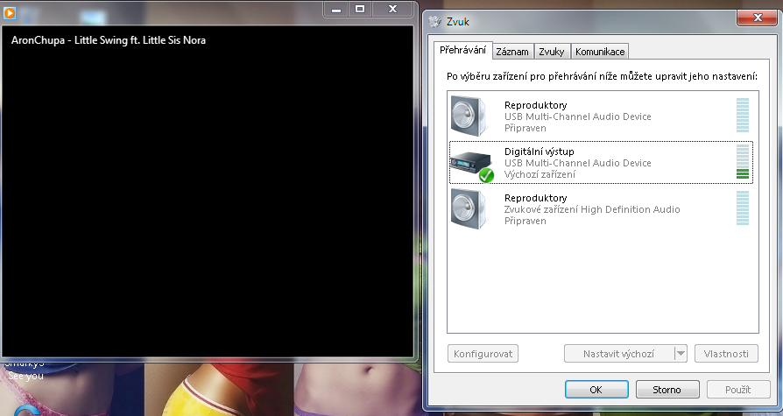Open Vlastnosti of selected device
This screenshot has height=416, width=783.
pyautogui.click(x=726, y=354)
